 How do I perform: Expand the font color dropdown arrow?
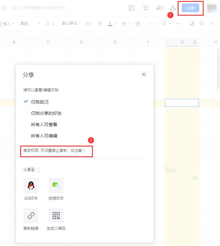click(x=116, y=24)
